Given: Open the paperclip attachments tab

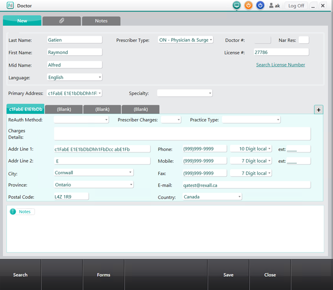Looking at the screenshot, I should 61,21.
